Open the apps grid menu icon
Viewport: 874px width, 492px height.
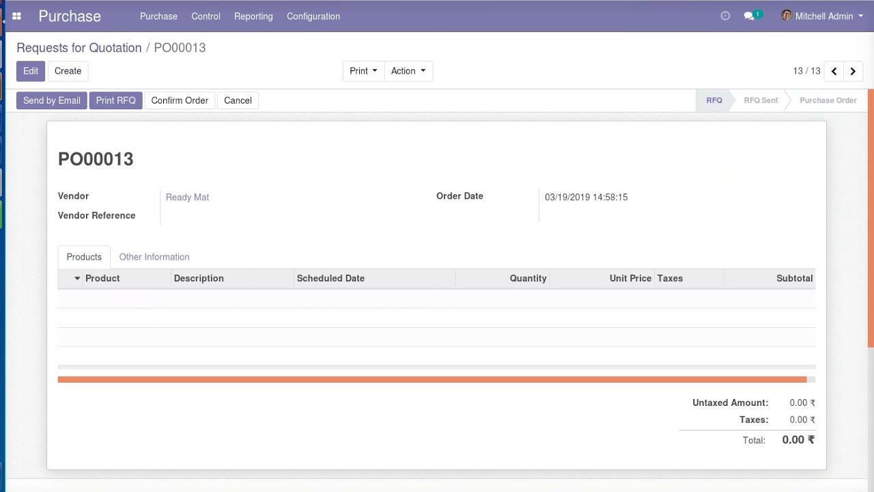(16, 16)
